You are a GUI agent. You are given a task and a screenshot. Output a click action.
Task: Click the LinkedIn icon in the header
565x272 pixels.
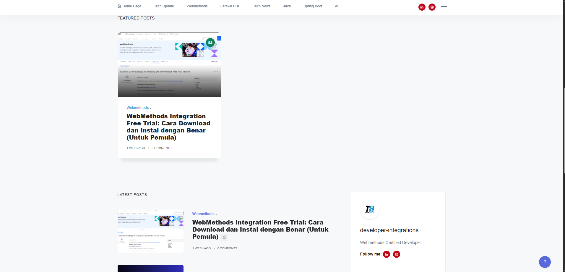coord(422,7)
